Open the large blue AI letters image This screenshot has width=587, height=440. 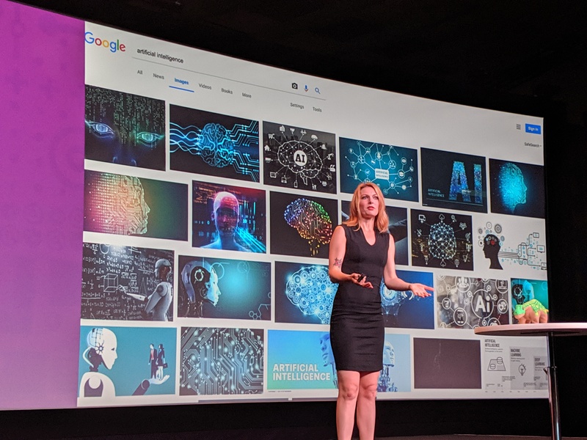tap(453, 180)
